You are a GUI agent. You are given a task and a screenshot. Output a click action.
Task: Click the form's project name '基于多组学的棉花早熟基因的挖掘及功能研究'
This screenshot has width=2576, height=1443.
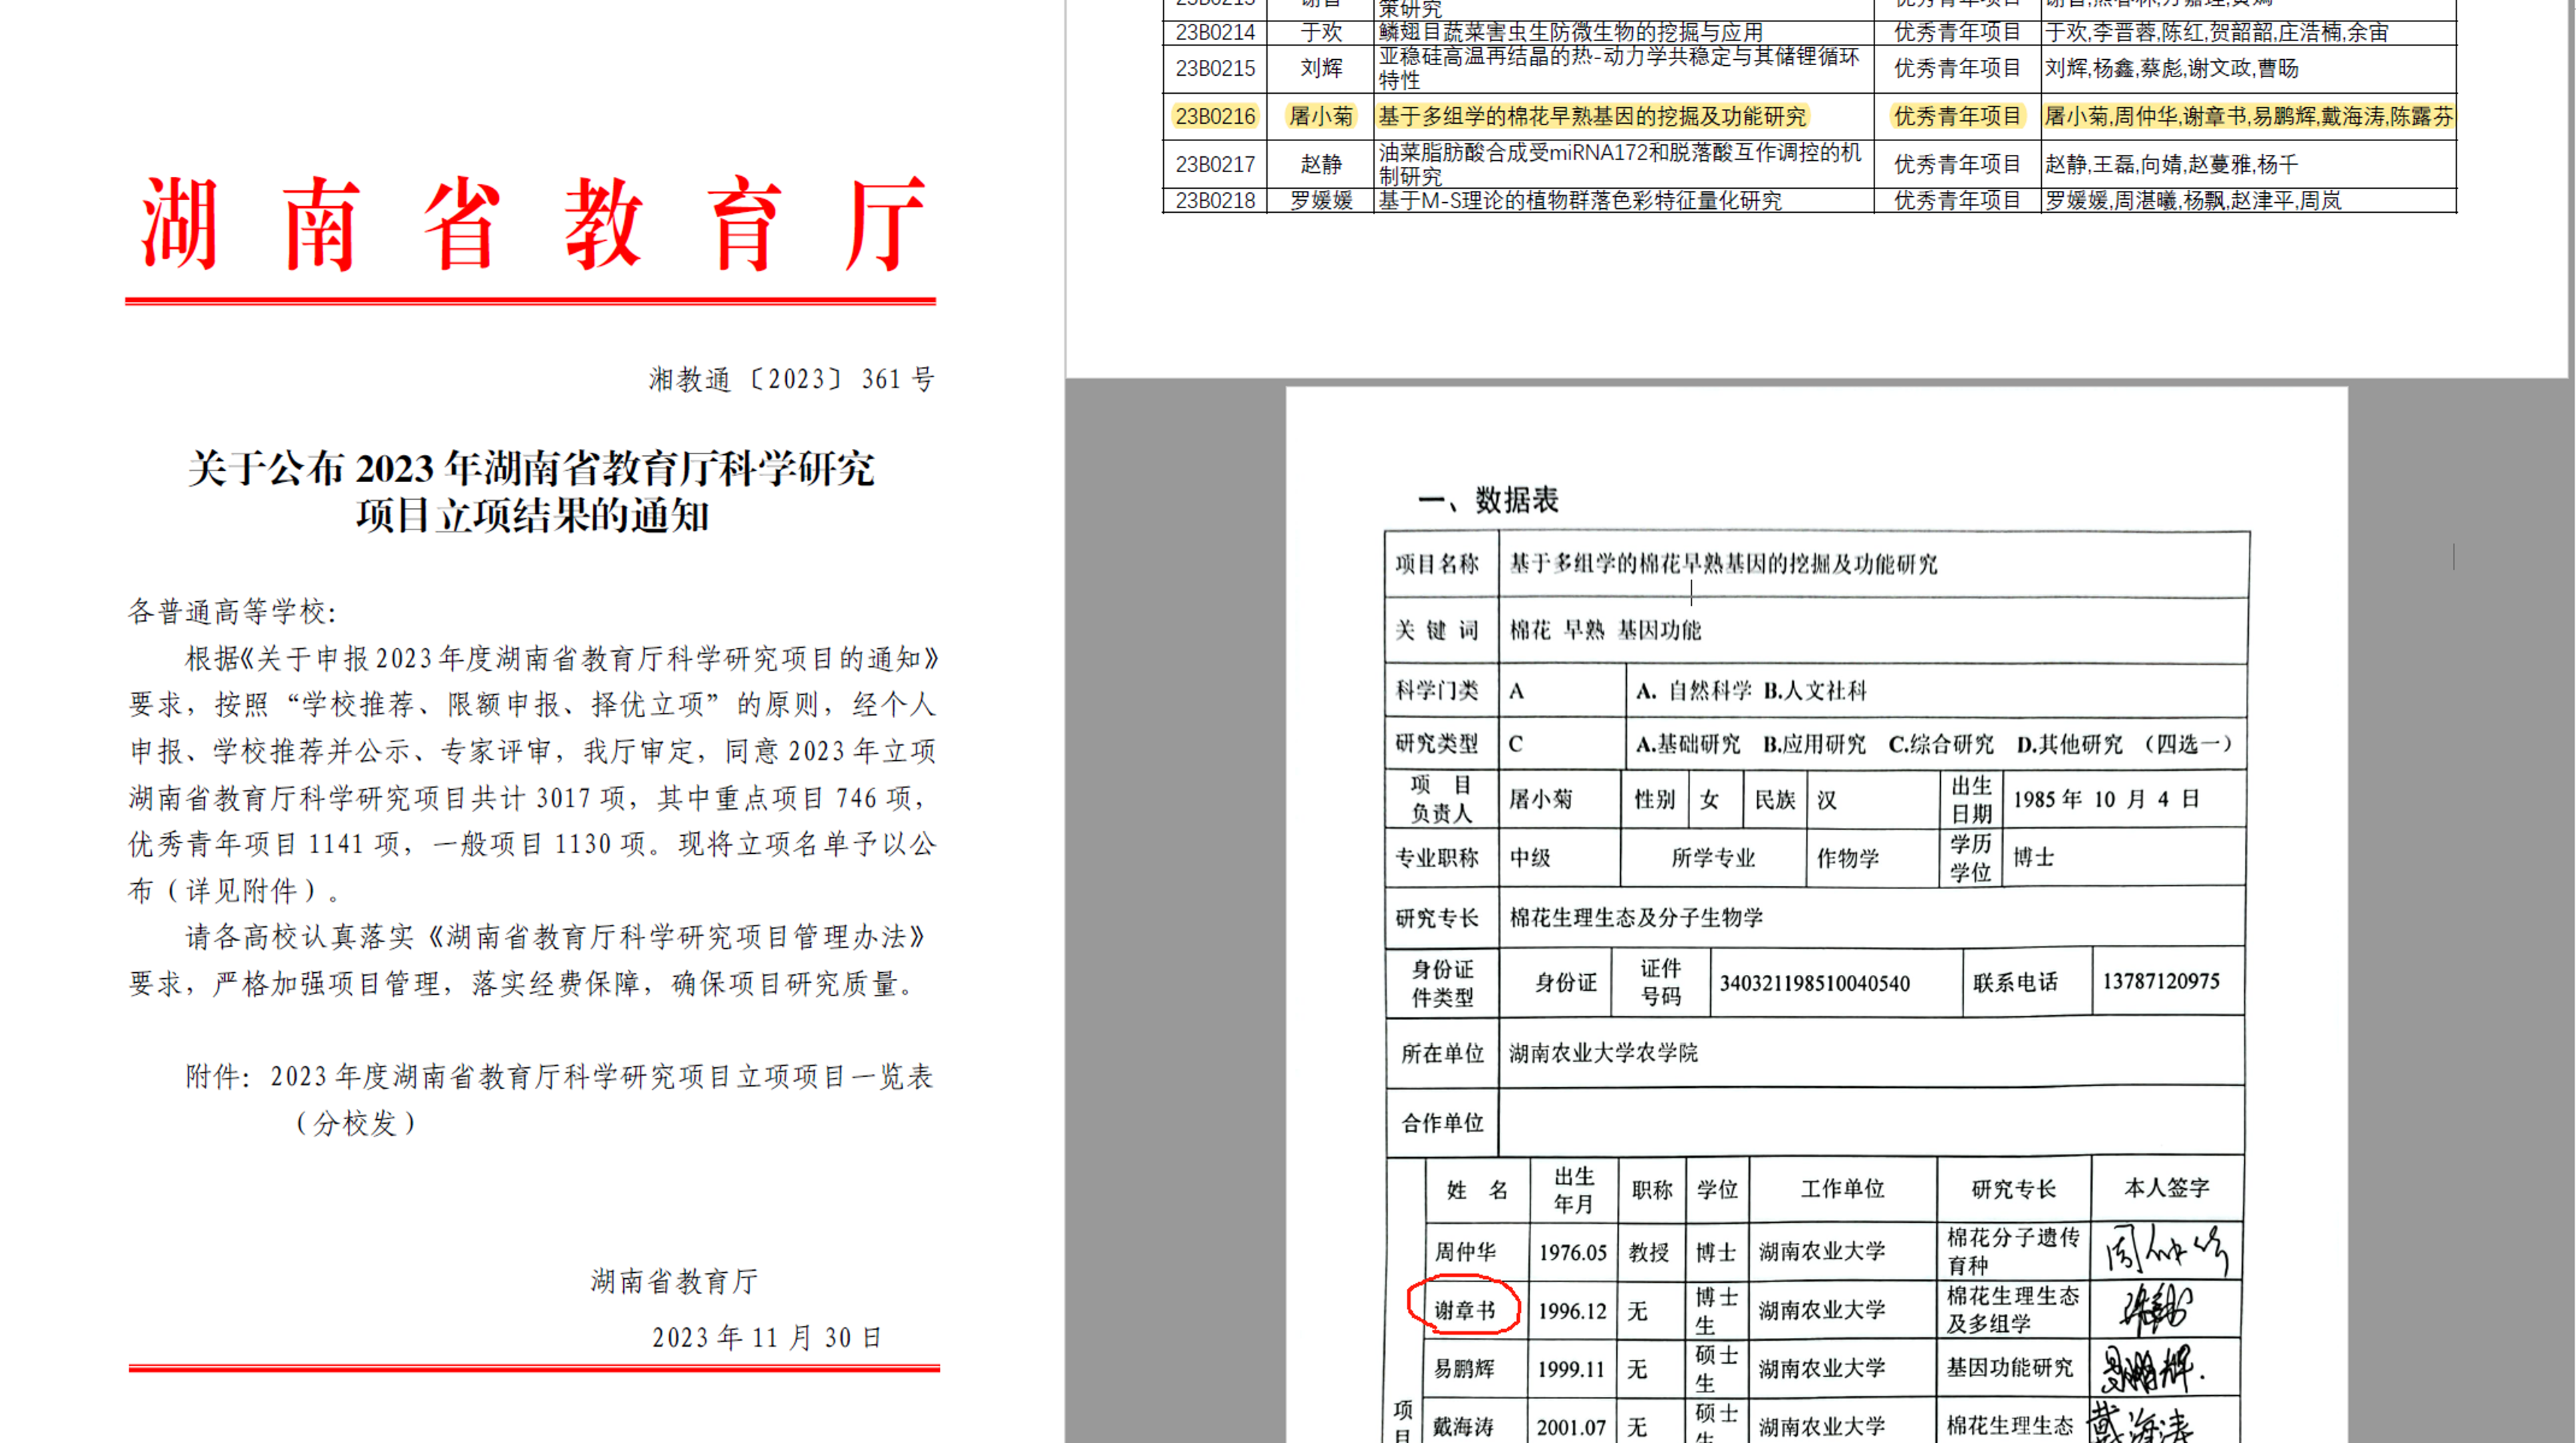click(1723, 564)
